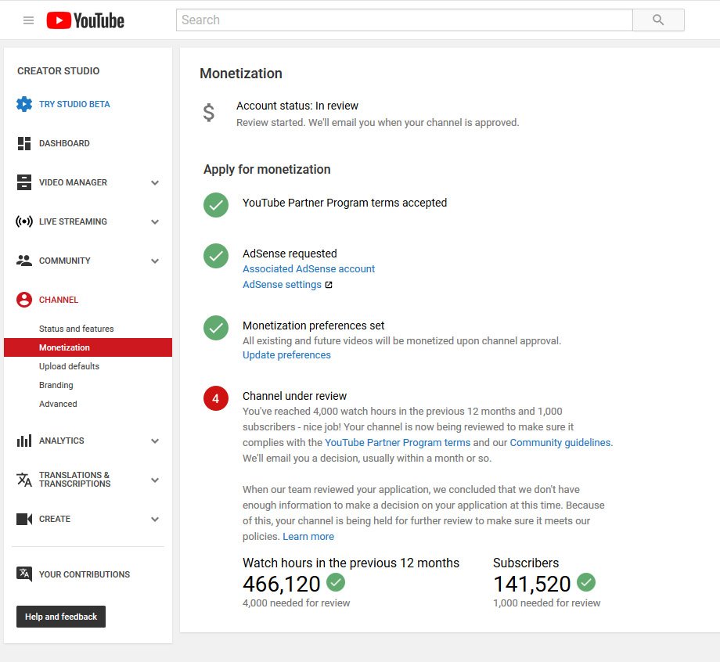Expand the Create section chevron
This screenshot has width=720, height=662.
coord(155,520)
